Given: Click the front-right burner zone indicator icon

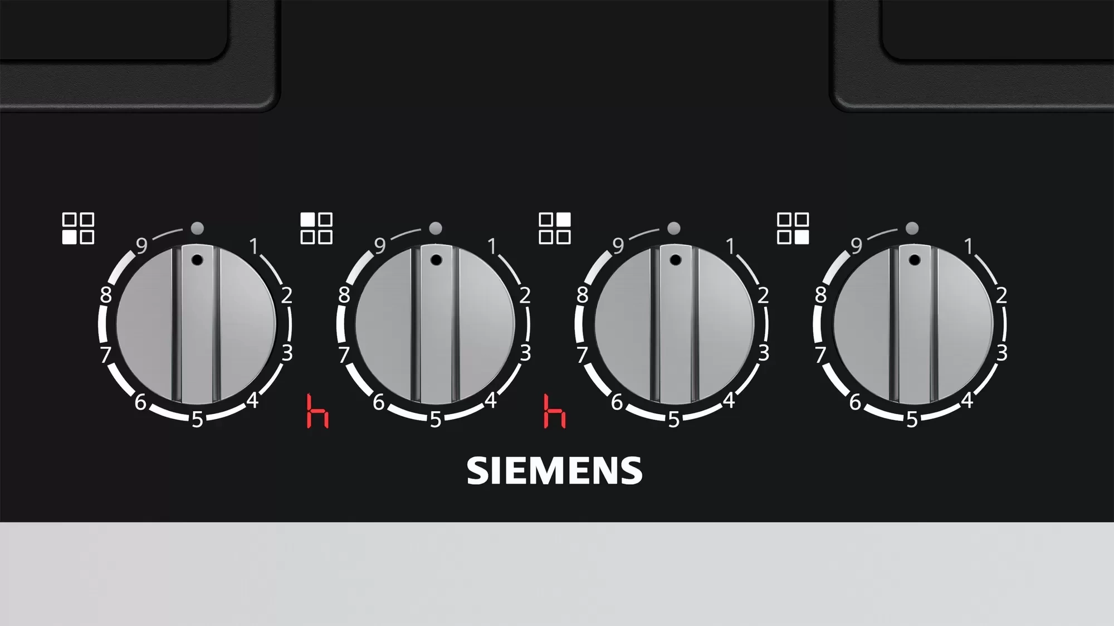Looking at the screenshot, I should [x=793, y=228].
